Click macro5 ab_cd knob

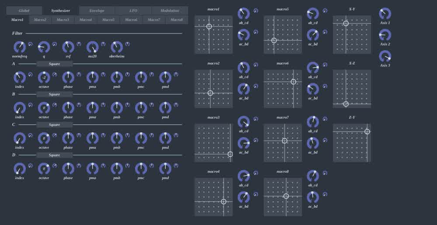pyautogui.click(x=313, y=14)
